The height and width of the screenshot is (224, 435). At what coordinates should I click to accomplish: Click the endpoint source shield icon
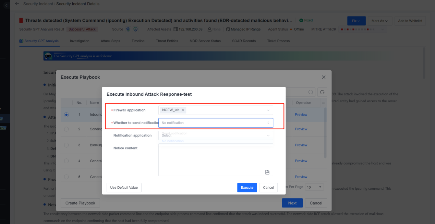pyautogui.click(x=135, y=30)
